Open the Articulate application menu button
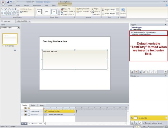 (x=3, y=3)
